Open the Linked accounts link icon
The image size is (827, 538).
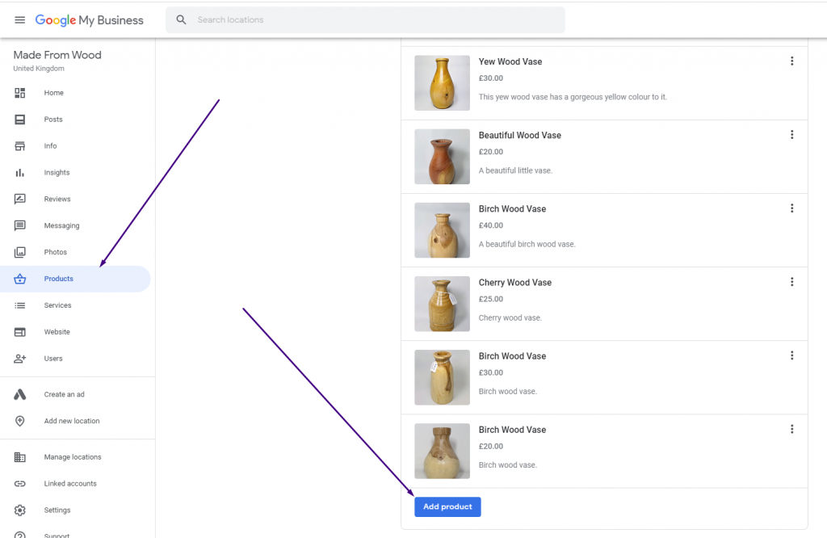20,484
